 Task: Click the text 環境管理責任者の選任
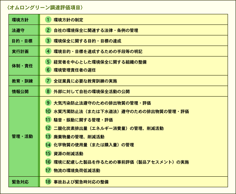[x=75, y=70]
